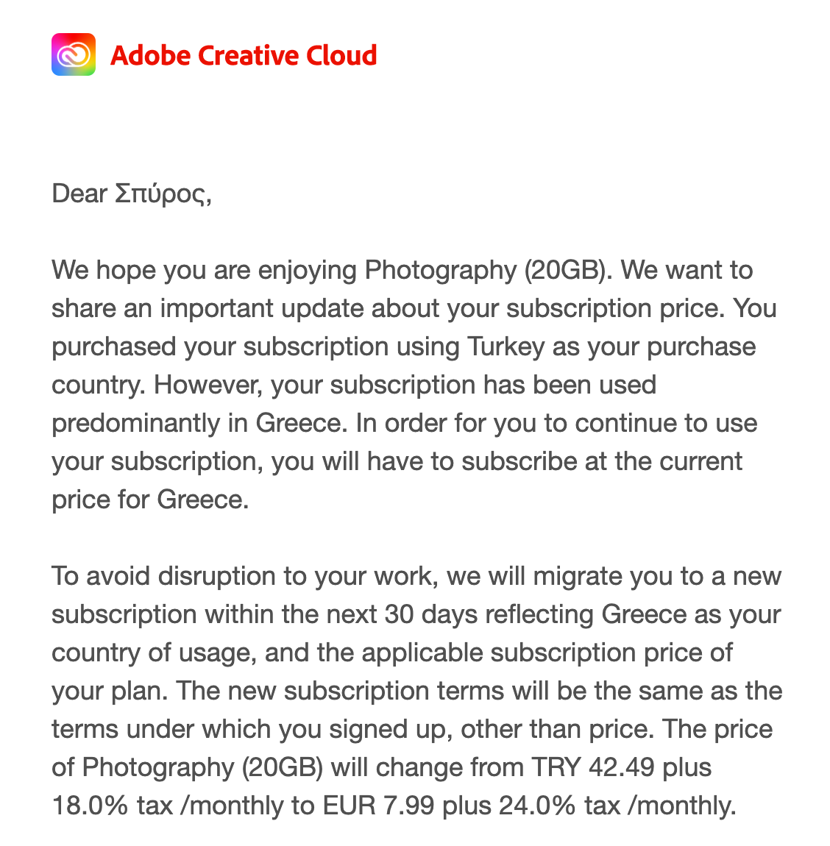Click the word Turkey in first paragraph

506,346
